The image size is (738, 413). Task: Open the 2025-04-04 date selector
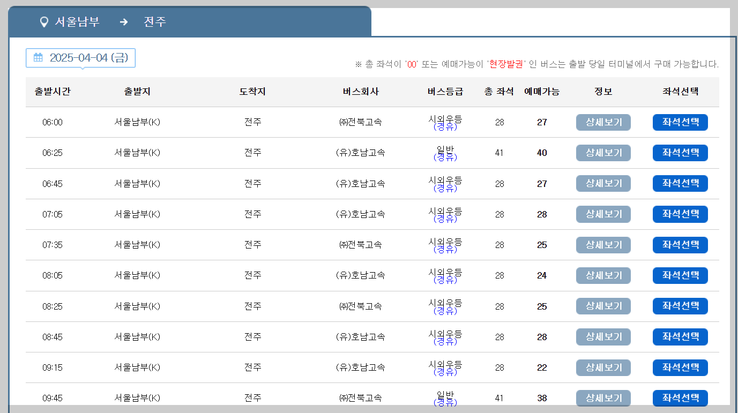[x=80, y=58]
